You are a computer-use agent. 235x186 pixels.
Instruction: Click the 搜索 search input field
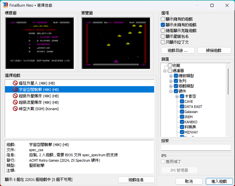tap(196, 148)
